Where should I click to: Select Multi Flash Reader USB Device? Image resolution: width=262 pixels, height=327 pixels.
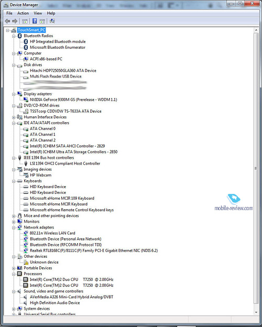(x=56, y=77)
